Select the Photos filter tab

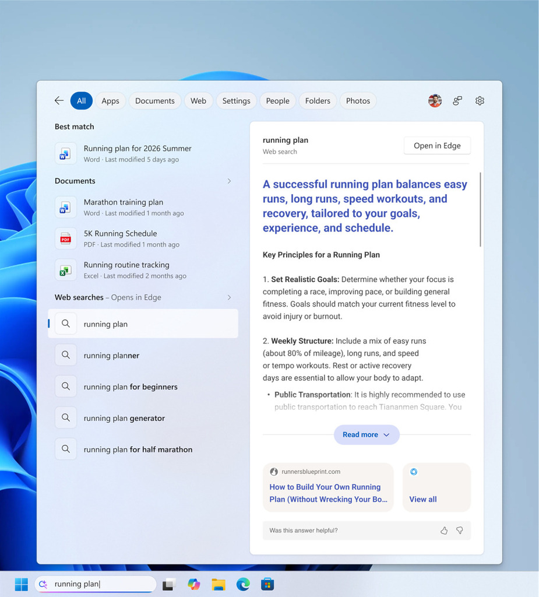point(358,100)
